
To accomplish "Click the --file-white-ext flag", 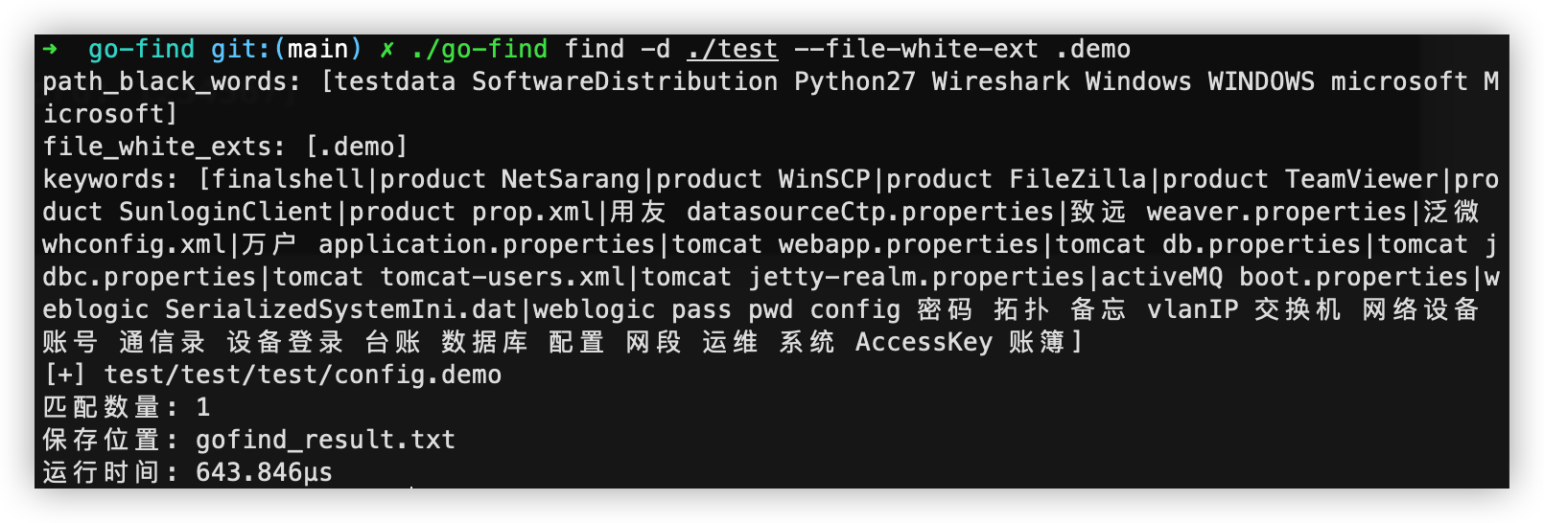I will pyautogui.click(x=916, y=49).
